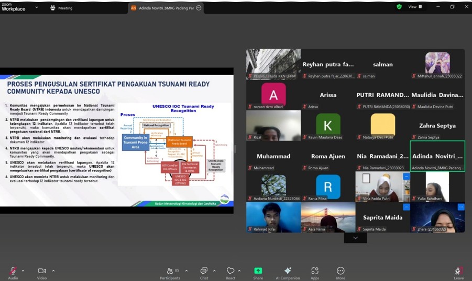This screenshot has height=281, width=472.
Task: Click the BMKG logo on slide footer
Action: pos(225,200)
